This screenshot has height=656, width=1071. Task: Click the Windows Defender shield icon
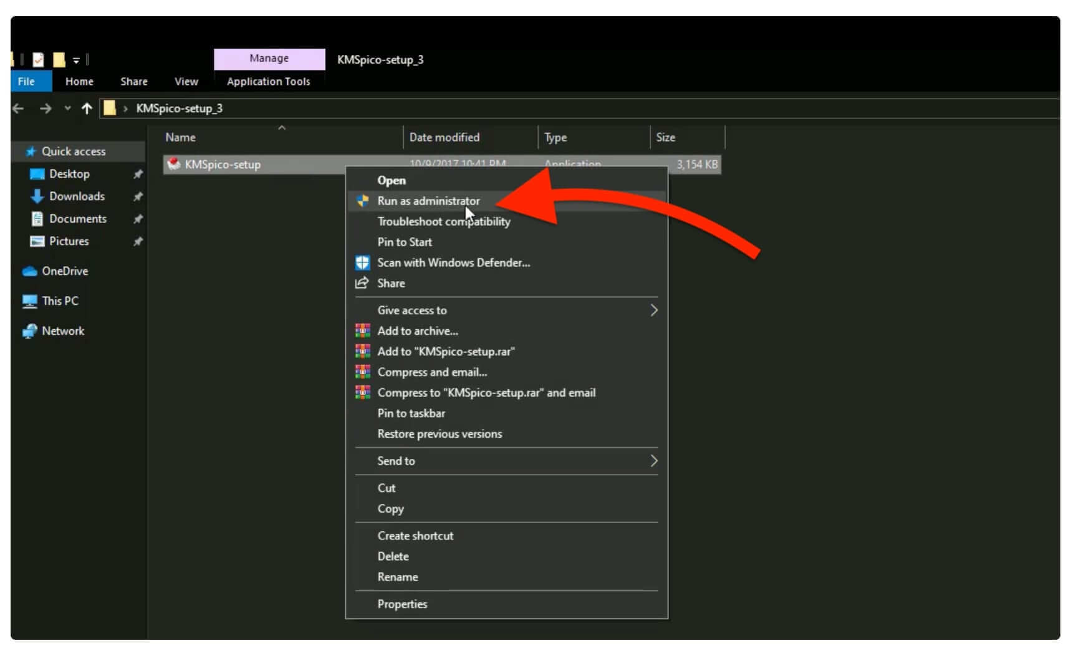362,263
